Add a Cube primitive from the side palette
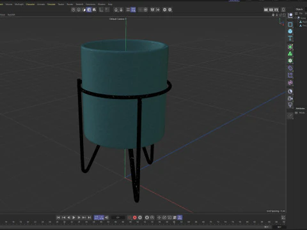Viewport: 307px width, 230px height. 290,31
